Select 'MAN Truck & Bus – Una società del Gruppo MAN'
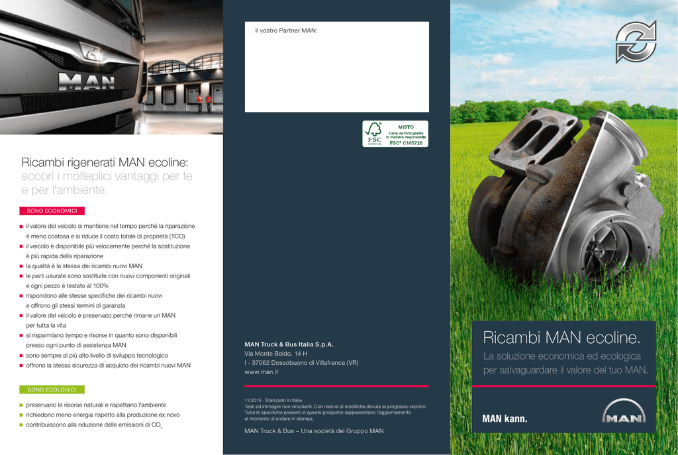This screenshot has width=678, height=455. point(314,431)
